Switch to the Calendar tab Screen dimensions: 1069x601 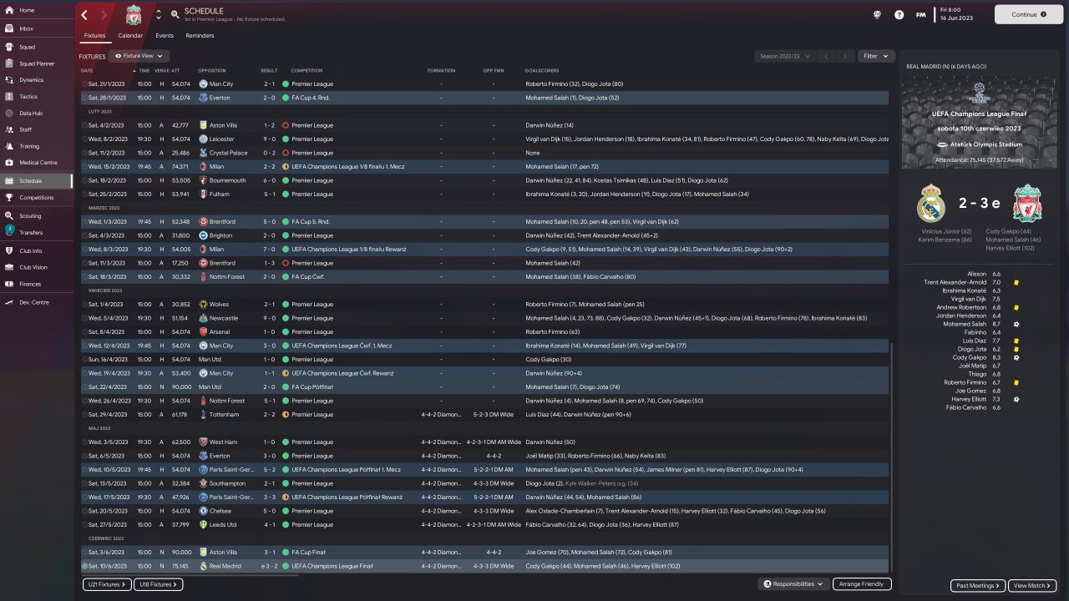pyautogui.click(x=130, y=36)
